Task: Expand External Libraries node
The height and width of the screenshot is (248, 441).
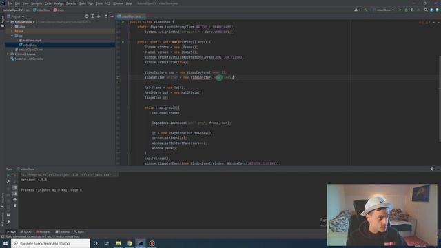Action: click(8, 54)
